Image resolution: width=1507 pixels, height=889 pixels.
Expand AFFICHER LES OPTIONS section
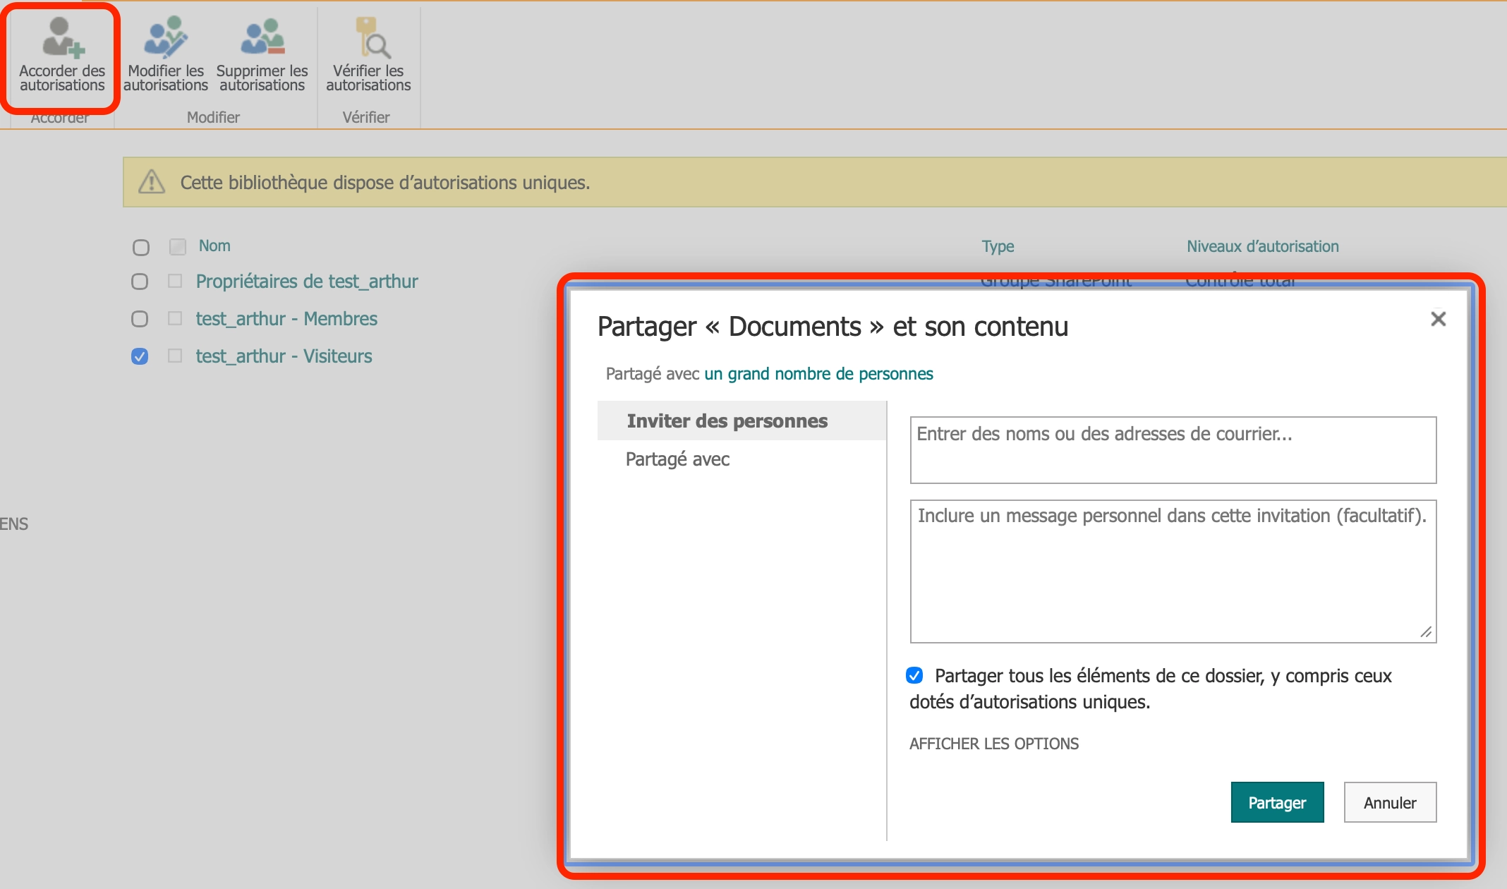coord(993,744)
